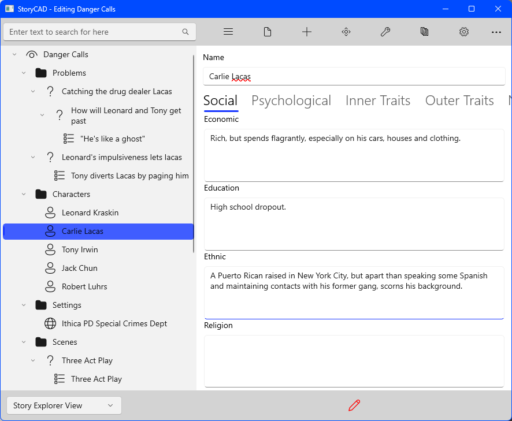Viewport: 512px width, 421px height.
Task: Click the hamburger menu icon in toolbar
Action: tap(228, 32)
